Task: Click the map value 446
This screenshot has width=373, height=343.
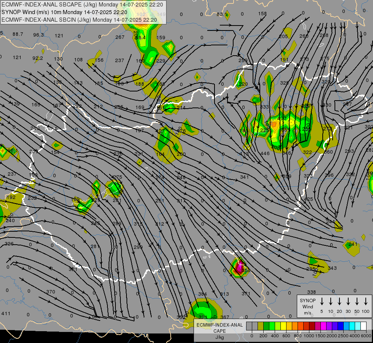Action: coord(265,154)
